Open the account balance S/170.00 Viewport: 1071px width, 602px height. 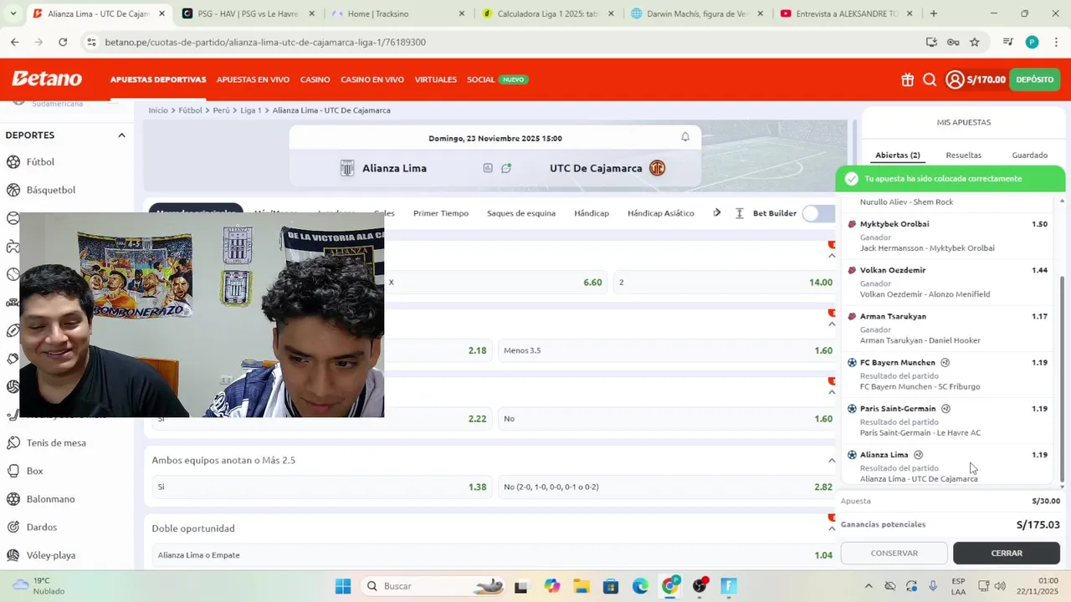(986, 80)
